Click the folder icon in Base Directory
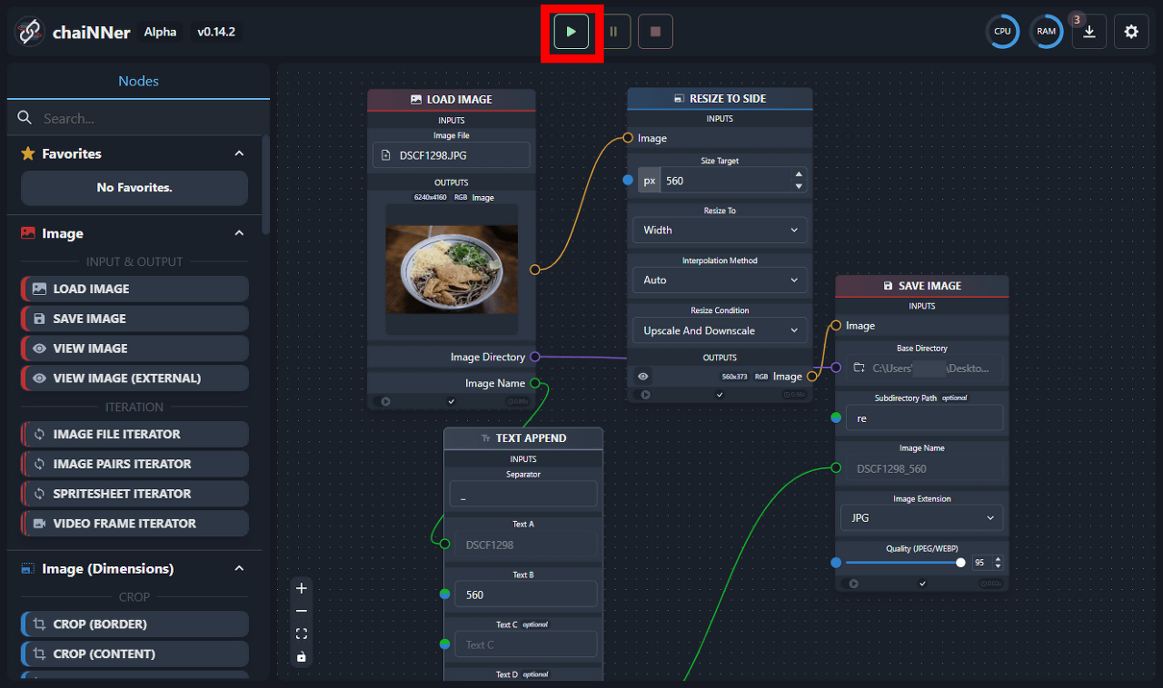Viewport: 1163px width, 688px height. point(860,369)
